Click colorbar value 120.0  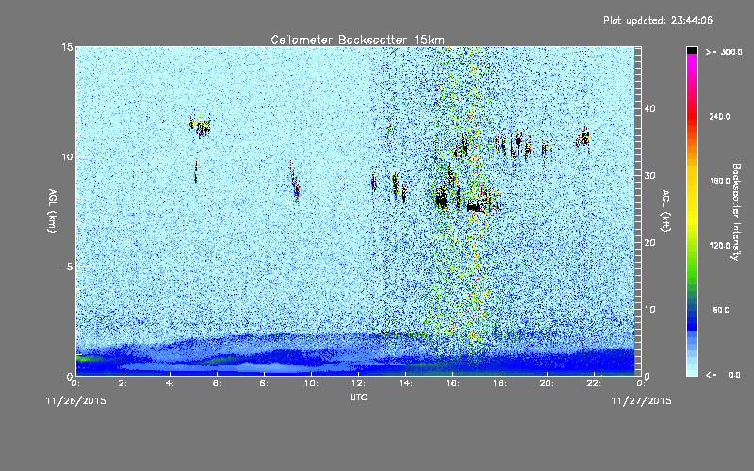720,246
